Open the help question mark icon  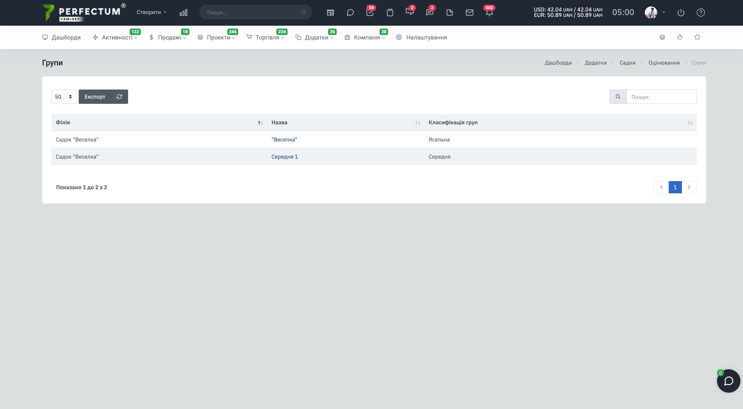[701, 12]
